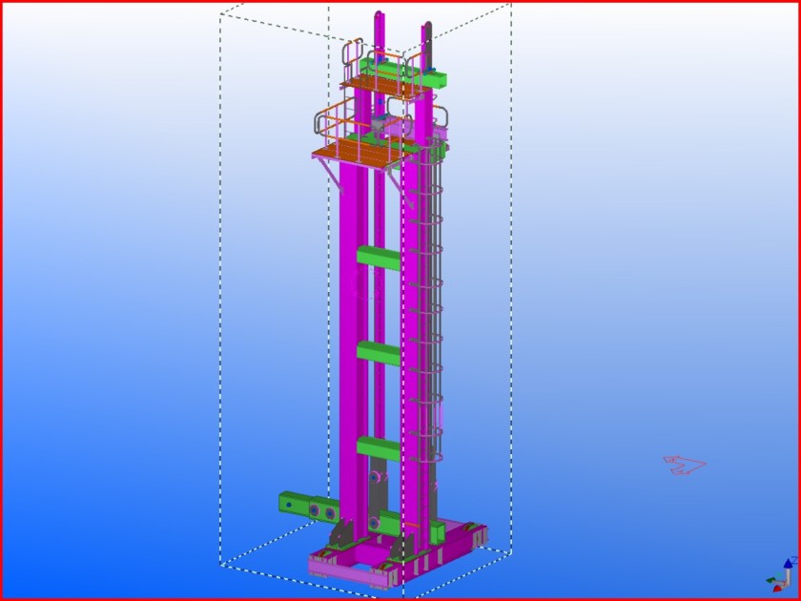Click the blue Z-axis arrow of the coordinate triad
Viewport: 801px width, 601px height.
click(787, 566)
